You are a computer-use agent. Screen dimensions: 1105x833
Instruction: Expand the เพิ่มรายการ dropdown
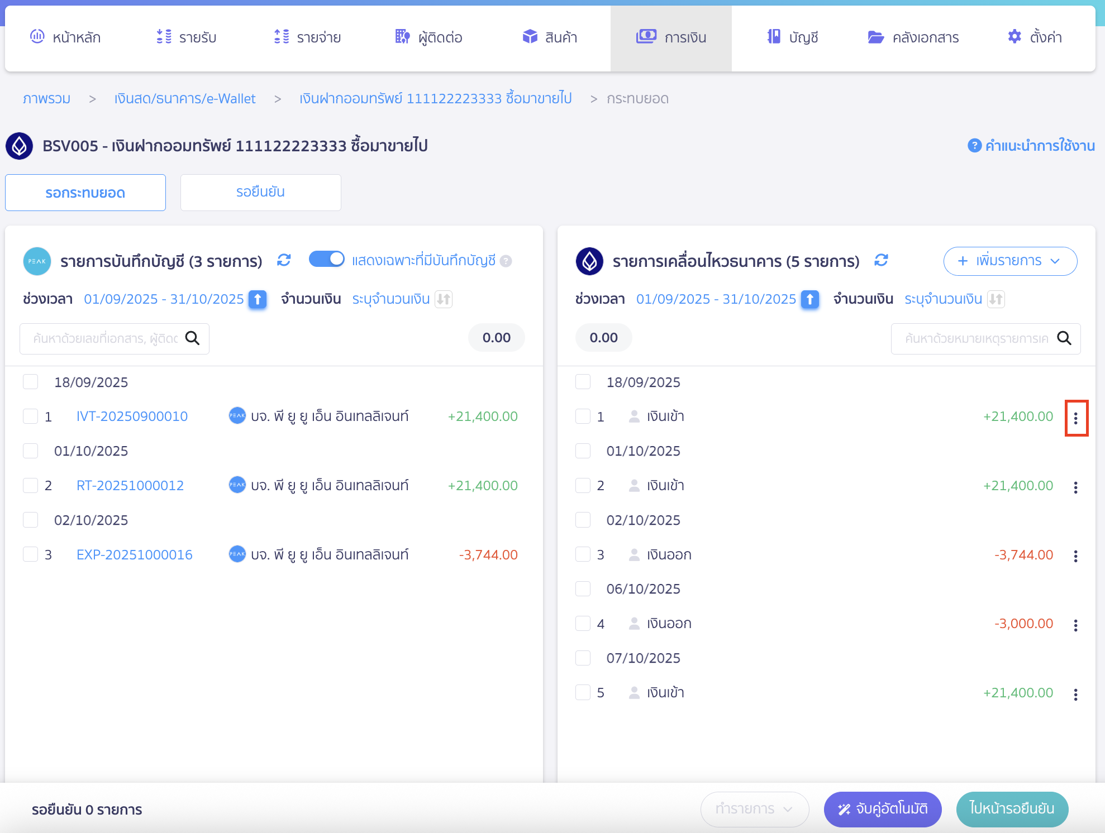point(1009,261)
